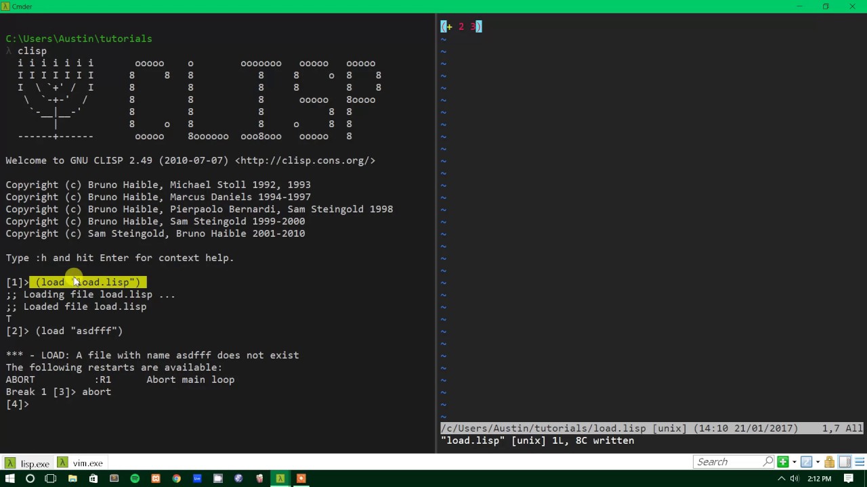Switch to the vim.exe console tab
Image resolution: width=867 pixels, height=487 pixels.
point(81,463)
